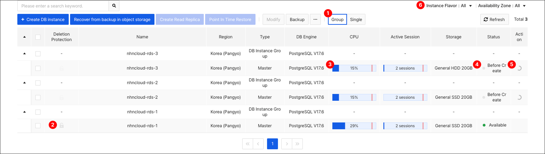Refresh the instance list
Screen dimensions: 545x154
(x=495, y=19)
